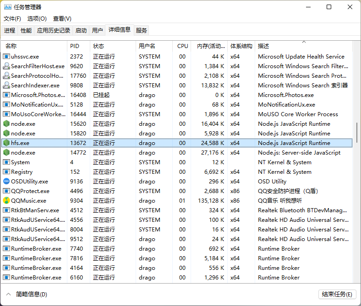Screen dimensions: 361x306
Task: Click the 结束任务(E) button
Action: pyautogui.click(x=337, y=294)
